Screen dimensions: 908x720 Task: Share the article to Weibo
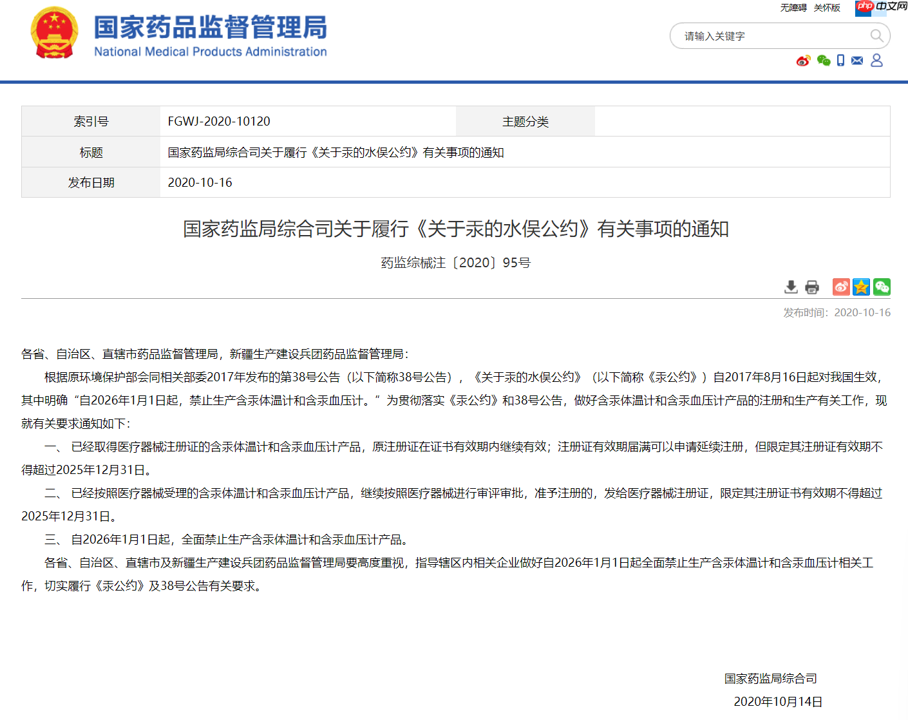[x=840, y=287]
